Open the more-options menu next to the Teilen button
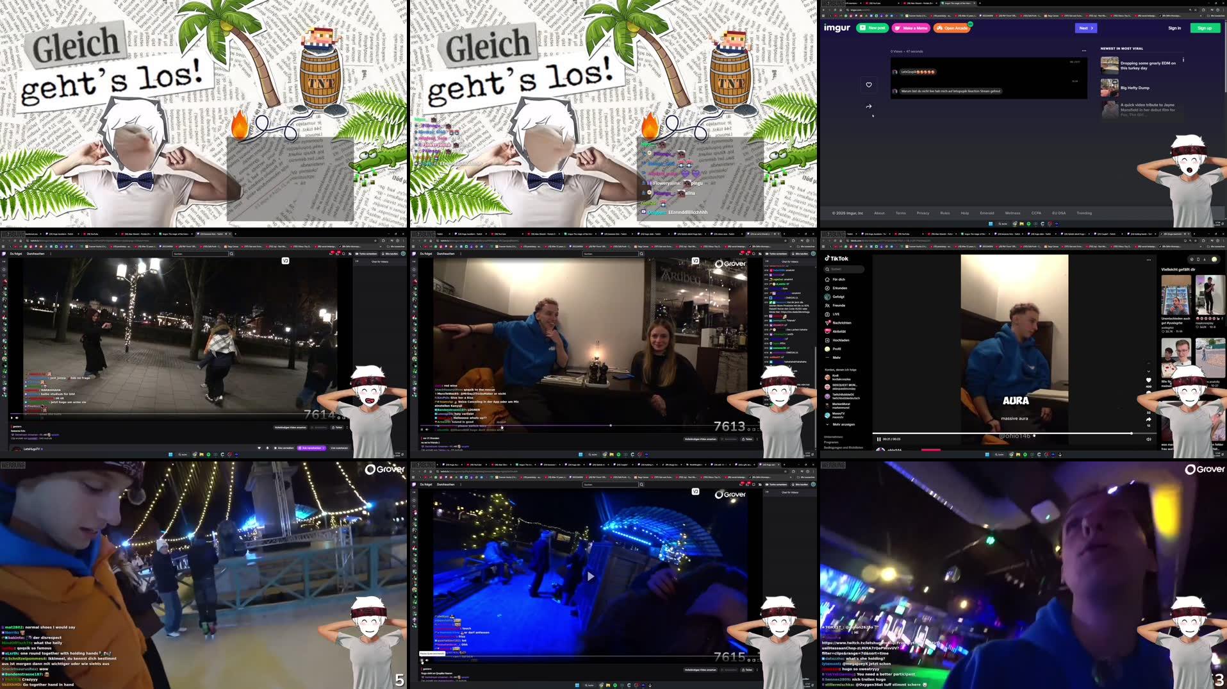Viewport: 1227px width, 689px height. [x=756, y=438]
